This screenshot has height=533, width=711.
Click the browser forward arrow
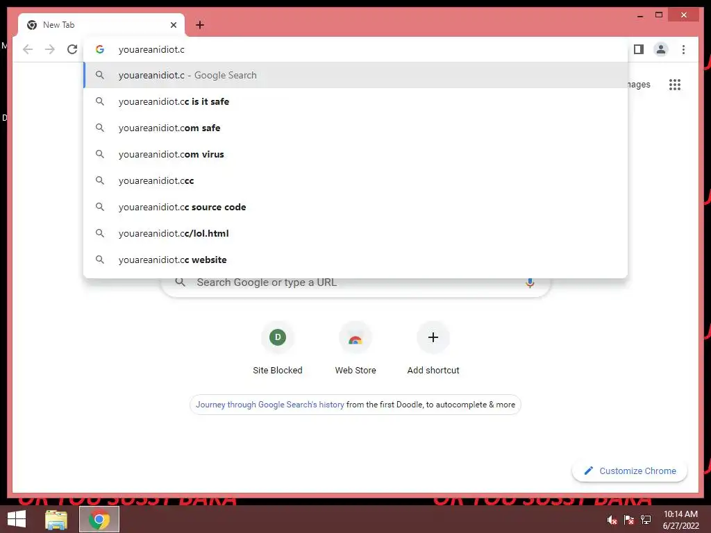point(50,49)
